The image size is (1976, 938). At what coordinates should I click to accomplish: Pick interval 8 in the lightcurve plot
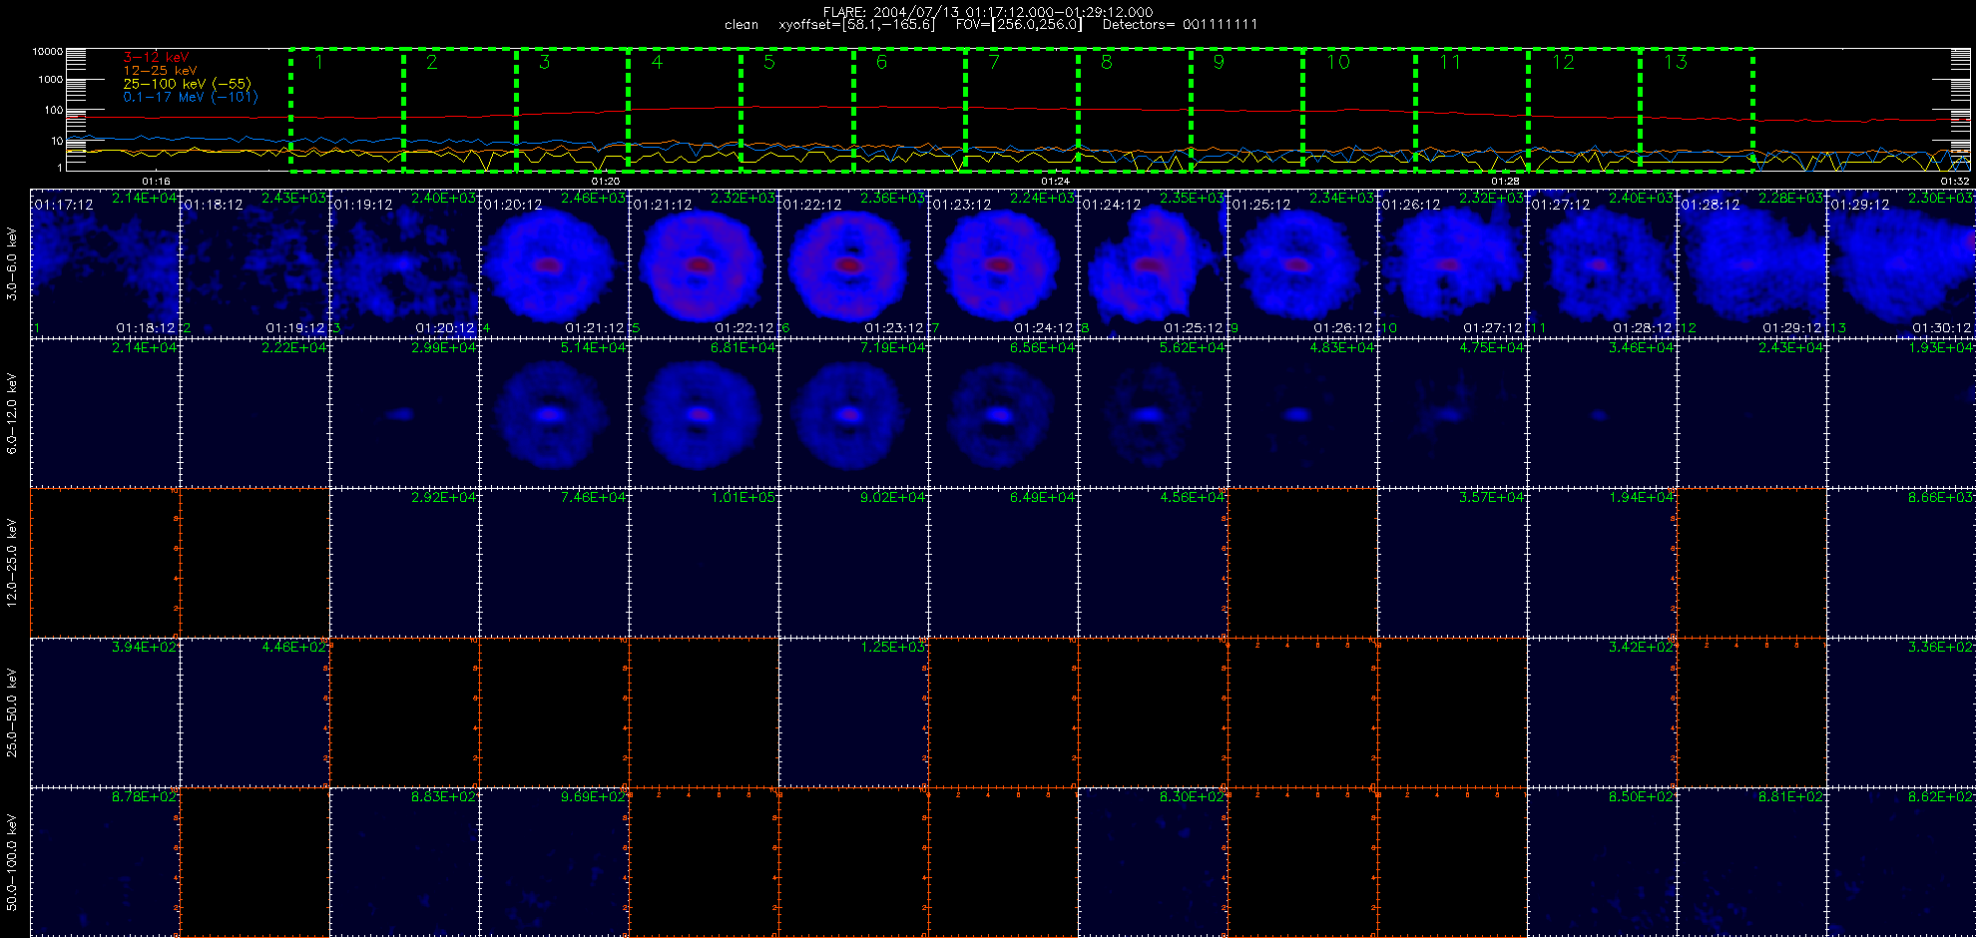1135,110
